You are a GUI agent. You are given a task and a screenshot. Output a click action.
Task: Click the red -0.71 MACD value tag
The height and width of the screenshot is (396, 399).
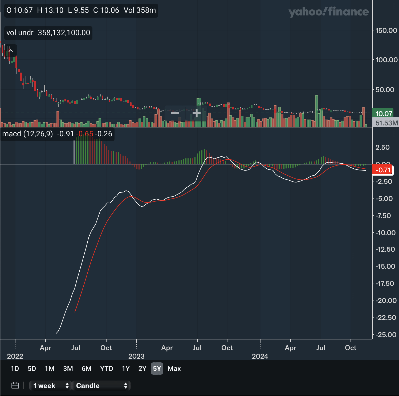click(382, 170)
